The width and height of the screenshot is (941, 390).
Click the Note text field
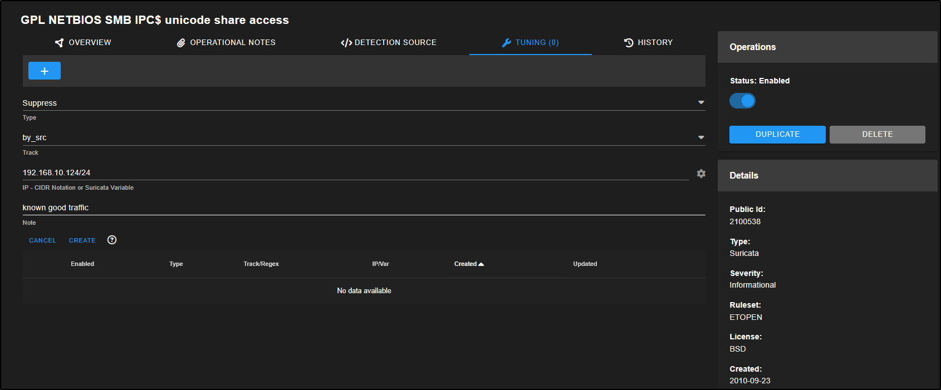point(362,208)
